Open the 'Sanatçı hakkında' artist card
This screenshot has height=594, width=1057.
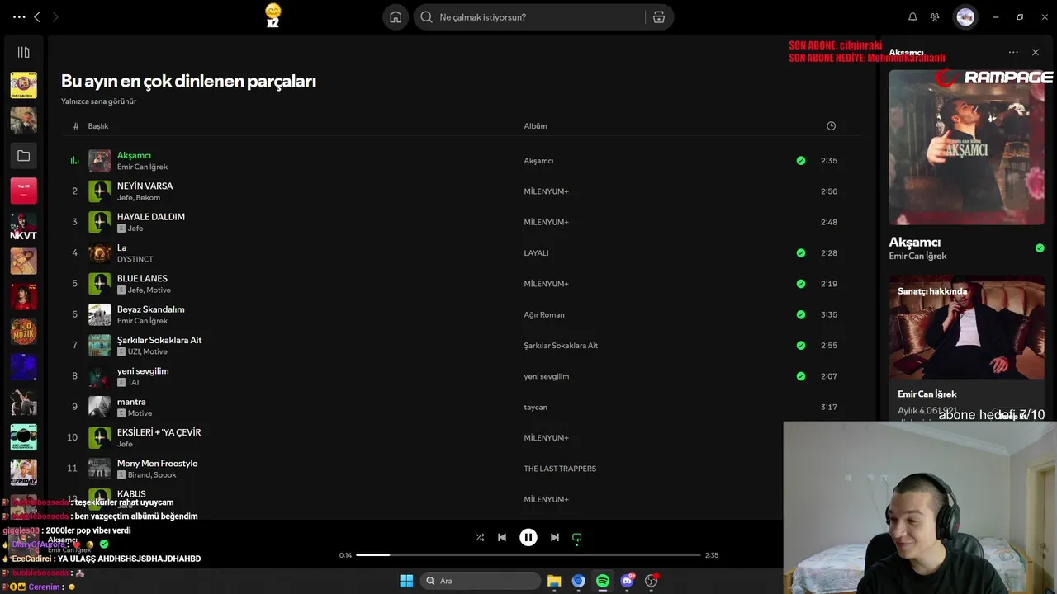pyautogui.click(x=966, y=346)
